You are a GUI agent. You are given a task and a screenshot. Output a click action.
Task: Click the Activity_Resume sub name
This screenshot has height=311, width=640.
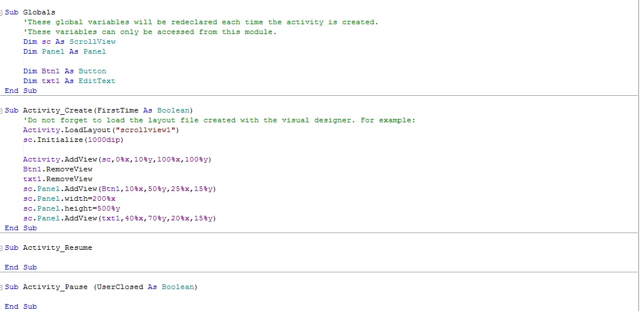pos(58,248)
